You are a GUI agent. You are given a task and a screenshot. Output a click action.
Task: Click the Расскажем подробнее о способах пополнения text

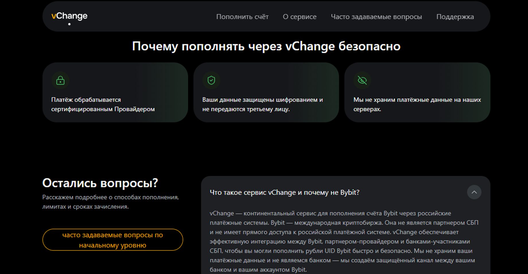[111, 202]
